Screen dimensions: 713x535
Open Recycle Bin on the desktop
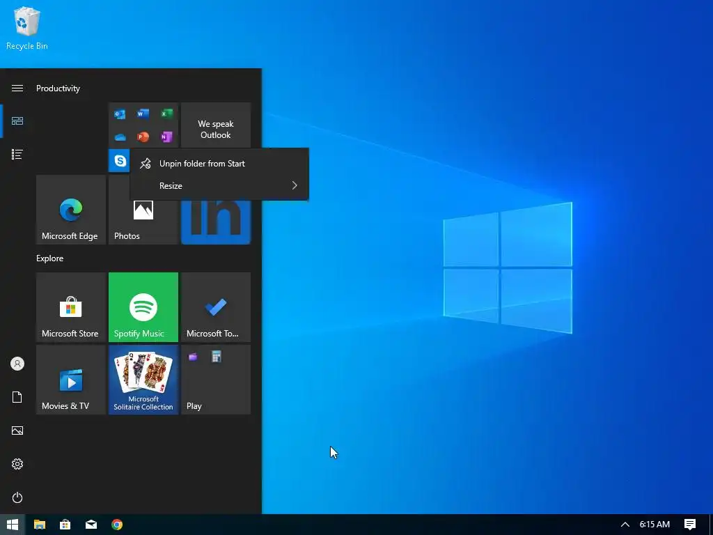[27, 28]
